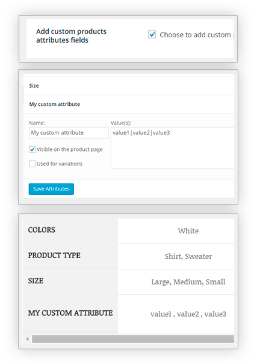This screenshot has height=362, width=254.
Task: Click the Choose to add custom text
Action: coord(195,35)
